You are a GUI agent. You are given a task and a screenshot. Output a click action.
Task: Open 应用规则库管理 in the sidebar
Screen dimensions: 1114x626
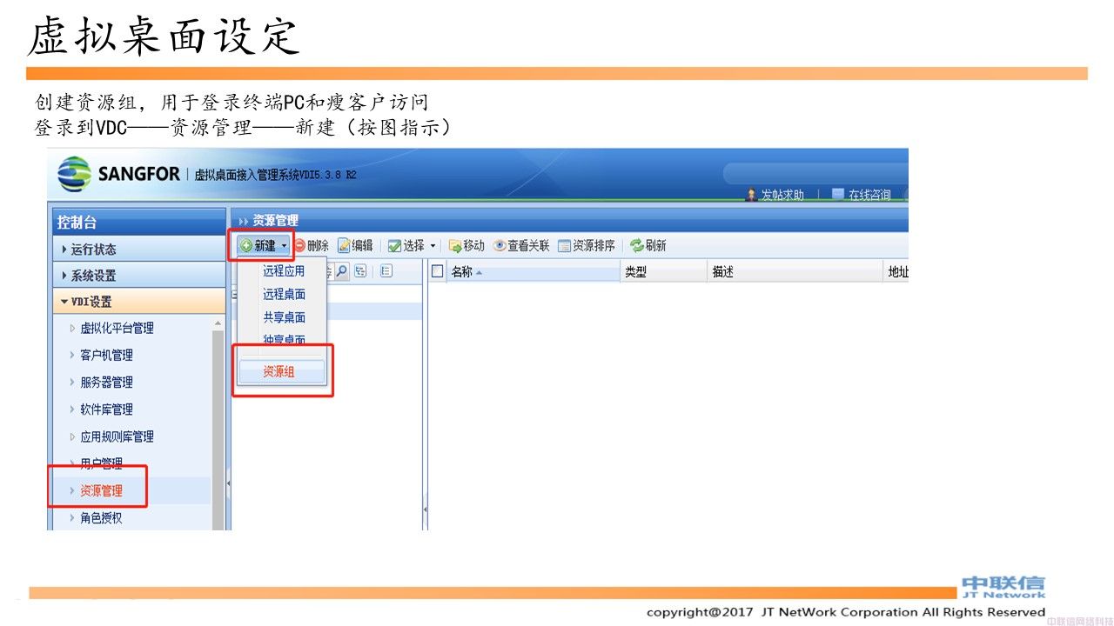[x=117, y=436]
